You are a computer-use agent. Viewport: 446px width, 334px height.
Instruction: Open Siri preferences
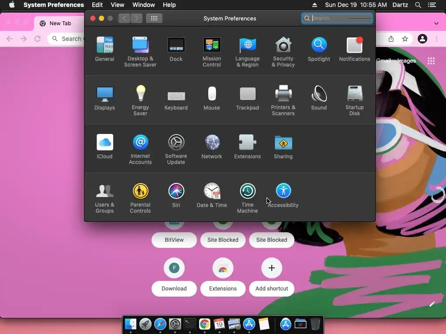coord(176,195)
